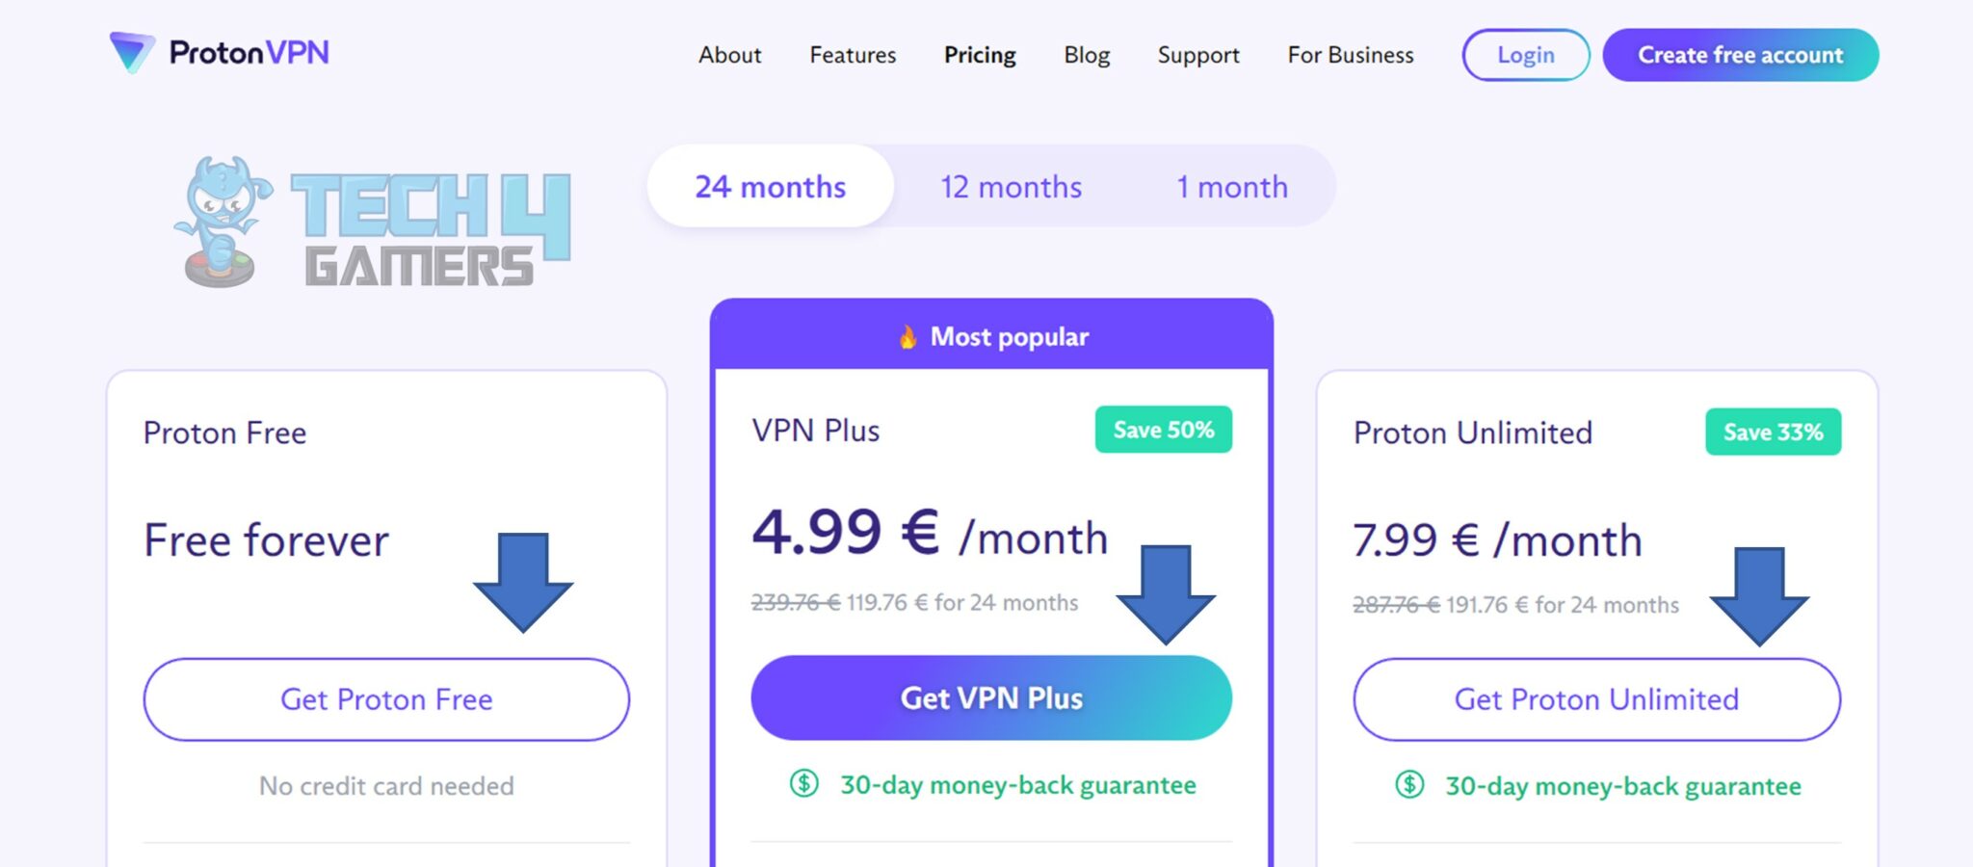
Task: Switch to 1 month billing
Action: pyautogui.click(x=1231, y=187)
